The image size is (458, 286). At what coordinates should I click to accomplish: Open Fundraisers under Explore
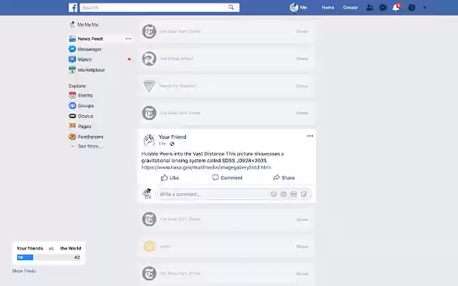(x=90, y=137)
